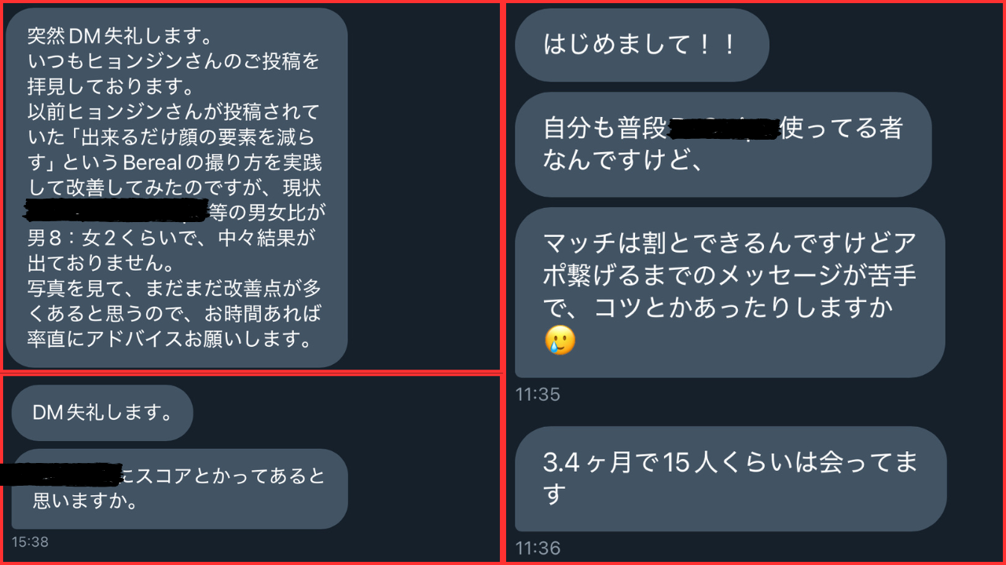Select the DM失礼します。 message bubble
This screenshot has width=1006, height=565.
[x=102, y=413]
